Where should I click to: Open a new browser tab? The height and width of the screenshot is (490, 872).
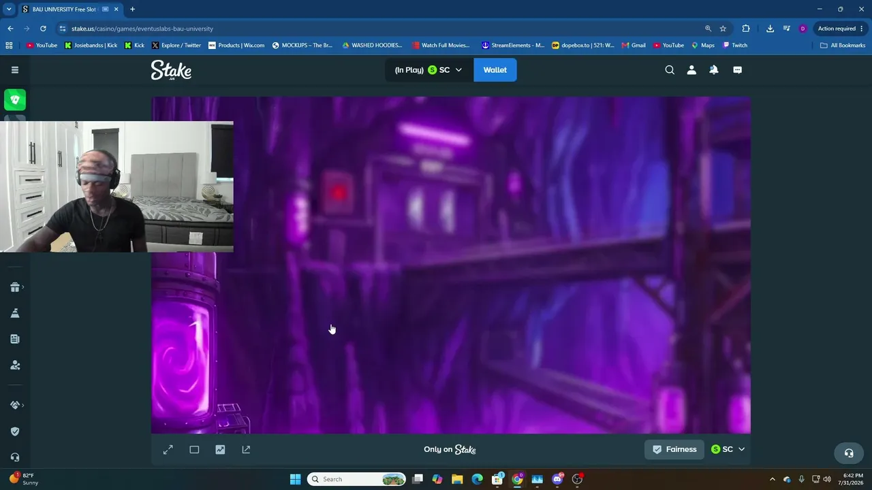pyautogui.click(x=132, y=10)
